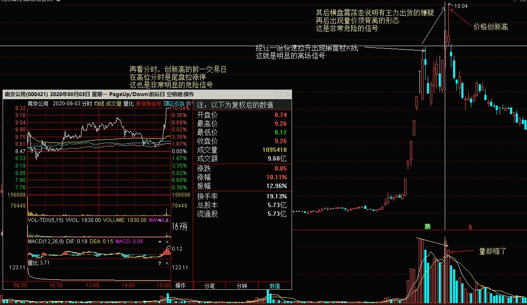The width and height of the screenshot is (527, 305).
Task: Click the 成交额 value 9.60亿
Action: tap(278, 158)
